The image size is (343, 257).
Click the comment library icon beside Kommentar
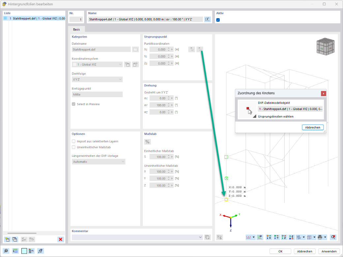pyautogui.click(x=207, y=237)
